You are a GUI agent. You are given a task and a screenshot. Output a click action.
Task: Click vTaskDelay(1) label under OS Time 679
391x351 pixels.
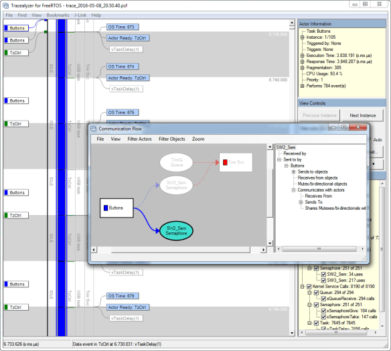[x=126, y=318]
